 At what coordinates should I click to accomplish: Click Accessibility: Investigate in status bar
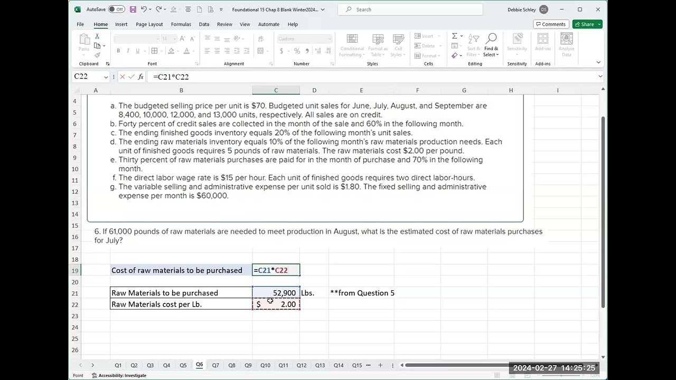(x=119, y=375)
